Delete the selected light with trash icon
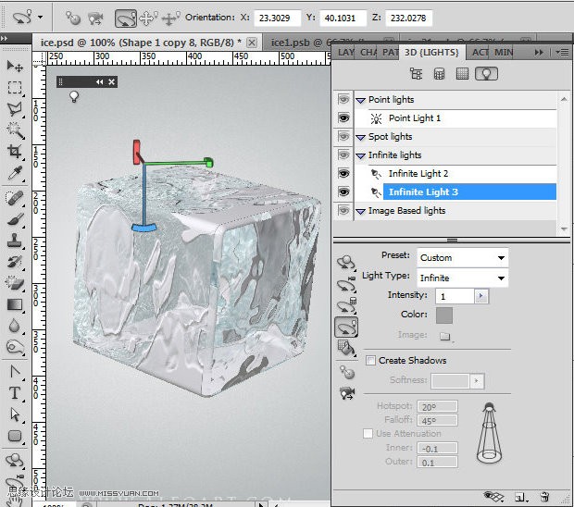 544,497
